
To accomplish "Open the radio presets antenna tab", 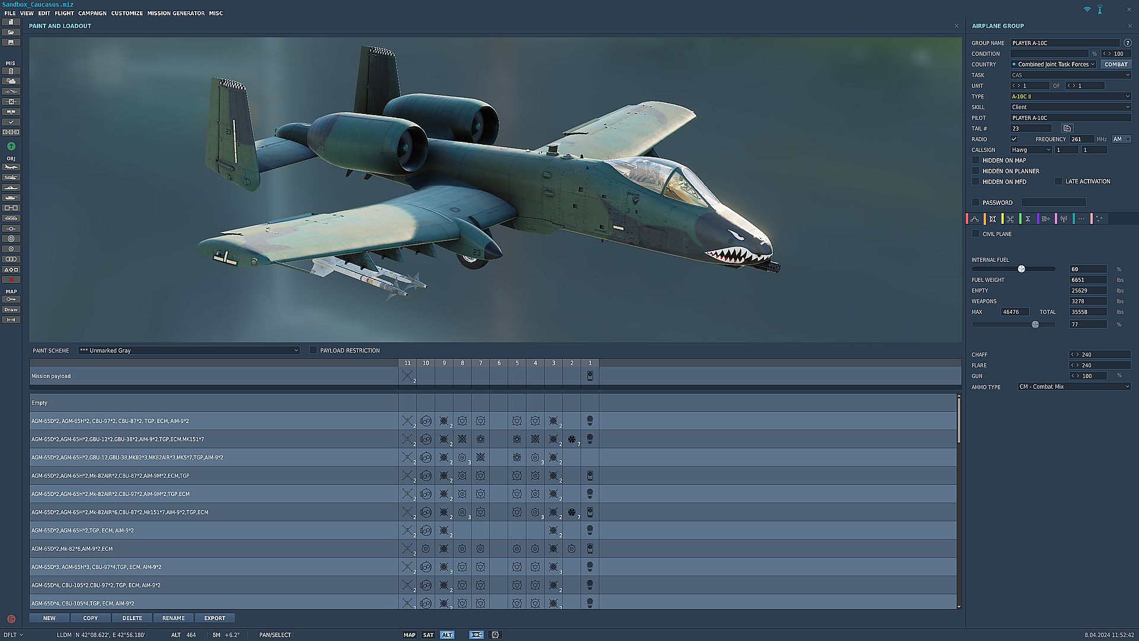I will point(1064,219).
